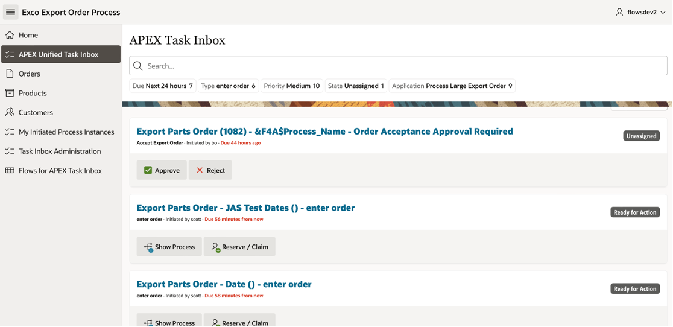Screen dimensions: 673x327
Task: Click the claim user icon in JAS Test Dates row
Action: 216,247
